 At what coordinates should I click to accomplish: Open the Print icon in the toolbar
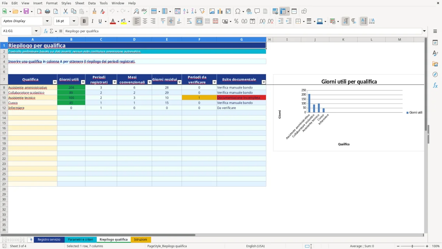click(48, 11)
